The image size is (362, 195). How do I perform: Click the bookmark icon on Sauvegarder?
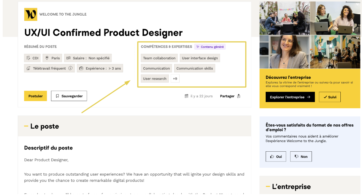58,96
